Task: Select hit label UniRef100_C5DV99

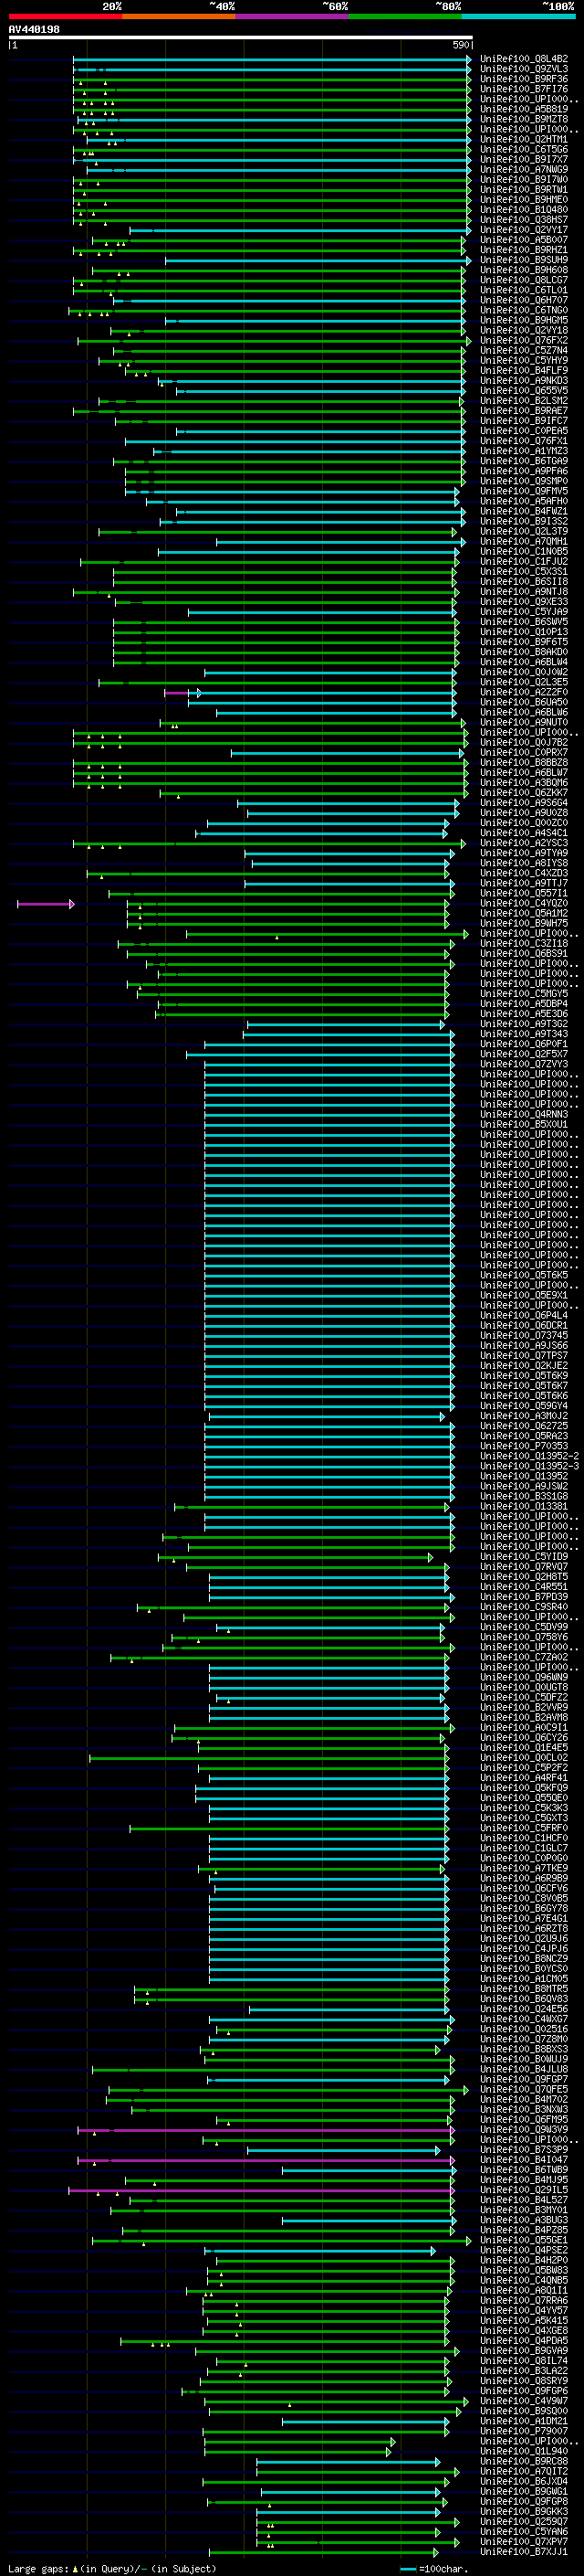Action: (x=524, y=1627)
